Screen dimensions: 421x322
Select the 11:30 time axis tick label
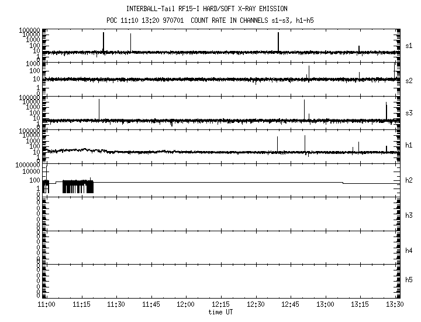[116, 305]
